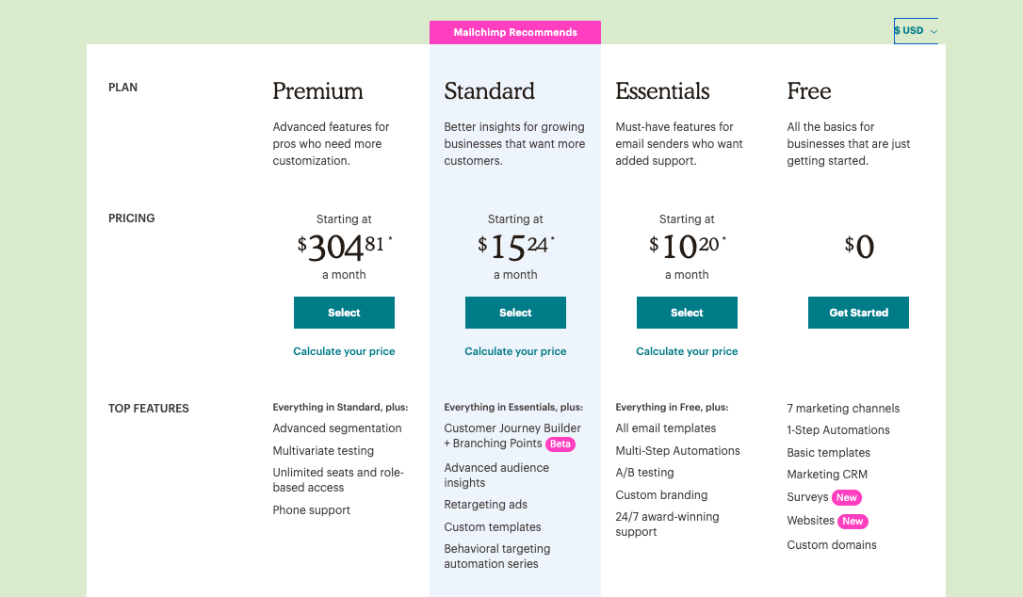Image resolution: width=1023 pixels, height=597 pixels.
Task: Click Get Started for Free plan
Action: click(x=858, y=313)
